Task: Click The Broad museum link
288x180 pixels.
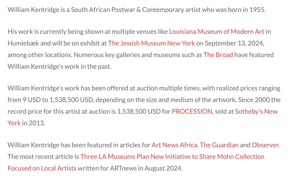Action: click(218, 55)
